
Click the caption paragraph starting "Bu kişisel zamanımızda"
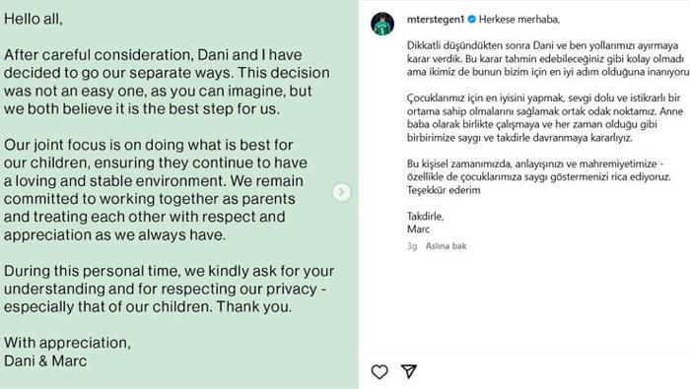(x=539, y=170)
